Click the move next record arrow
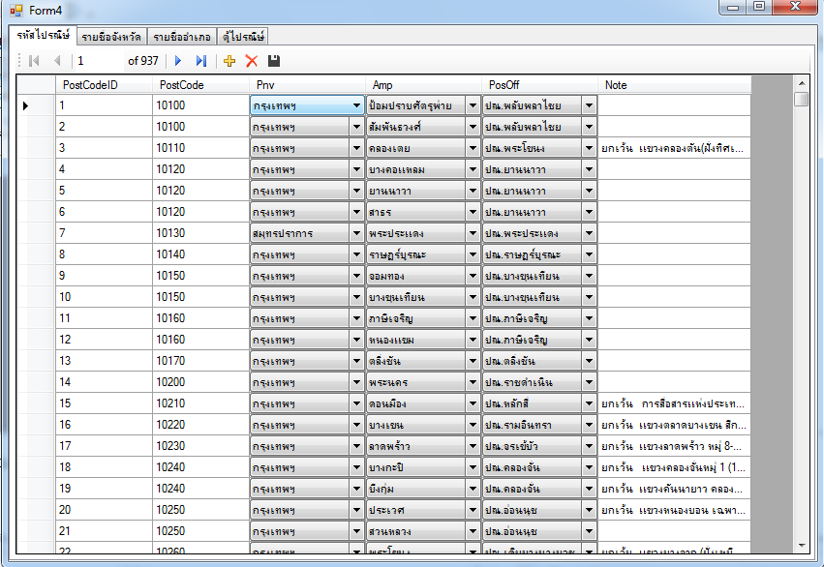The image size is (824, 567). coord(178,61)
